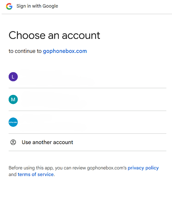Click the word 'and' before terms of service

(x=13, y=174)
